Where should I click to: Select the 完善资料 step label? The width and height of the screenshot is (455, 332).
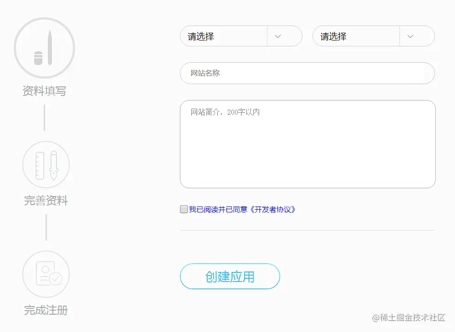[46, 201]
